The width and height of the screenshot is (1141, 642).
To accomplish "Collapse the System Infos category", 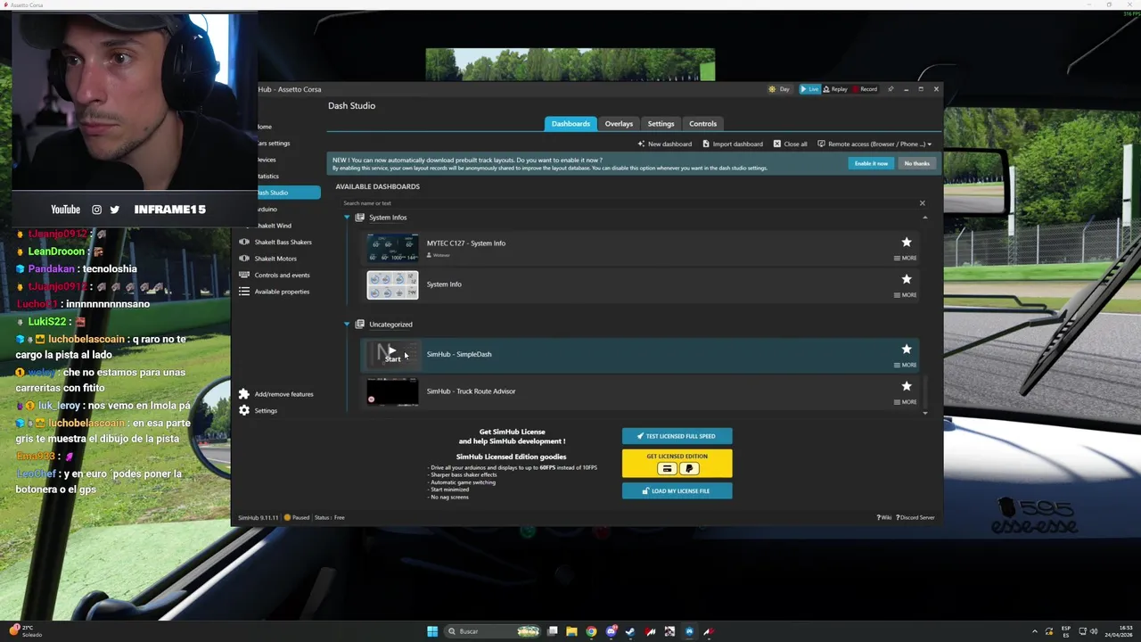I will coord(347,218).
